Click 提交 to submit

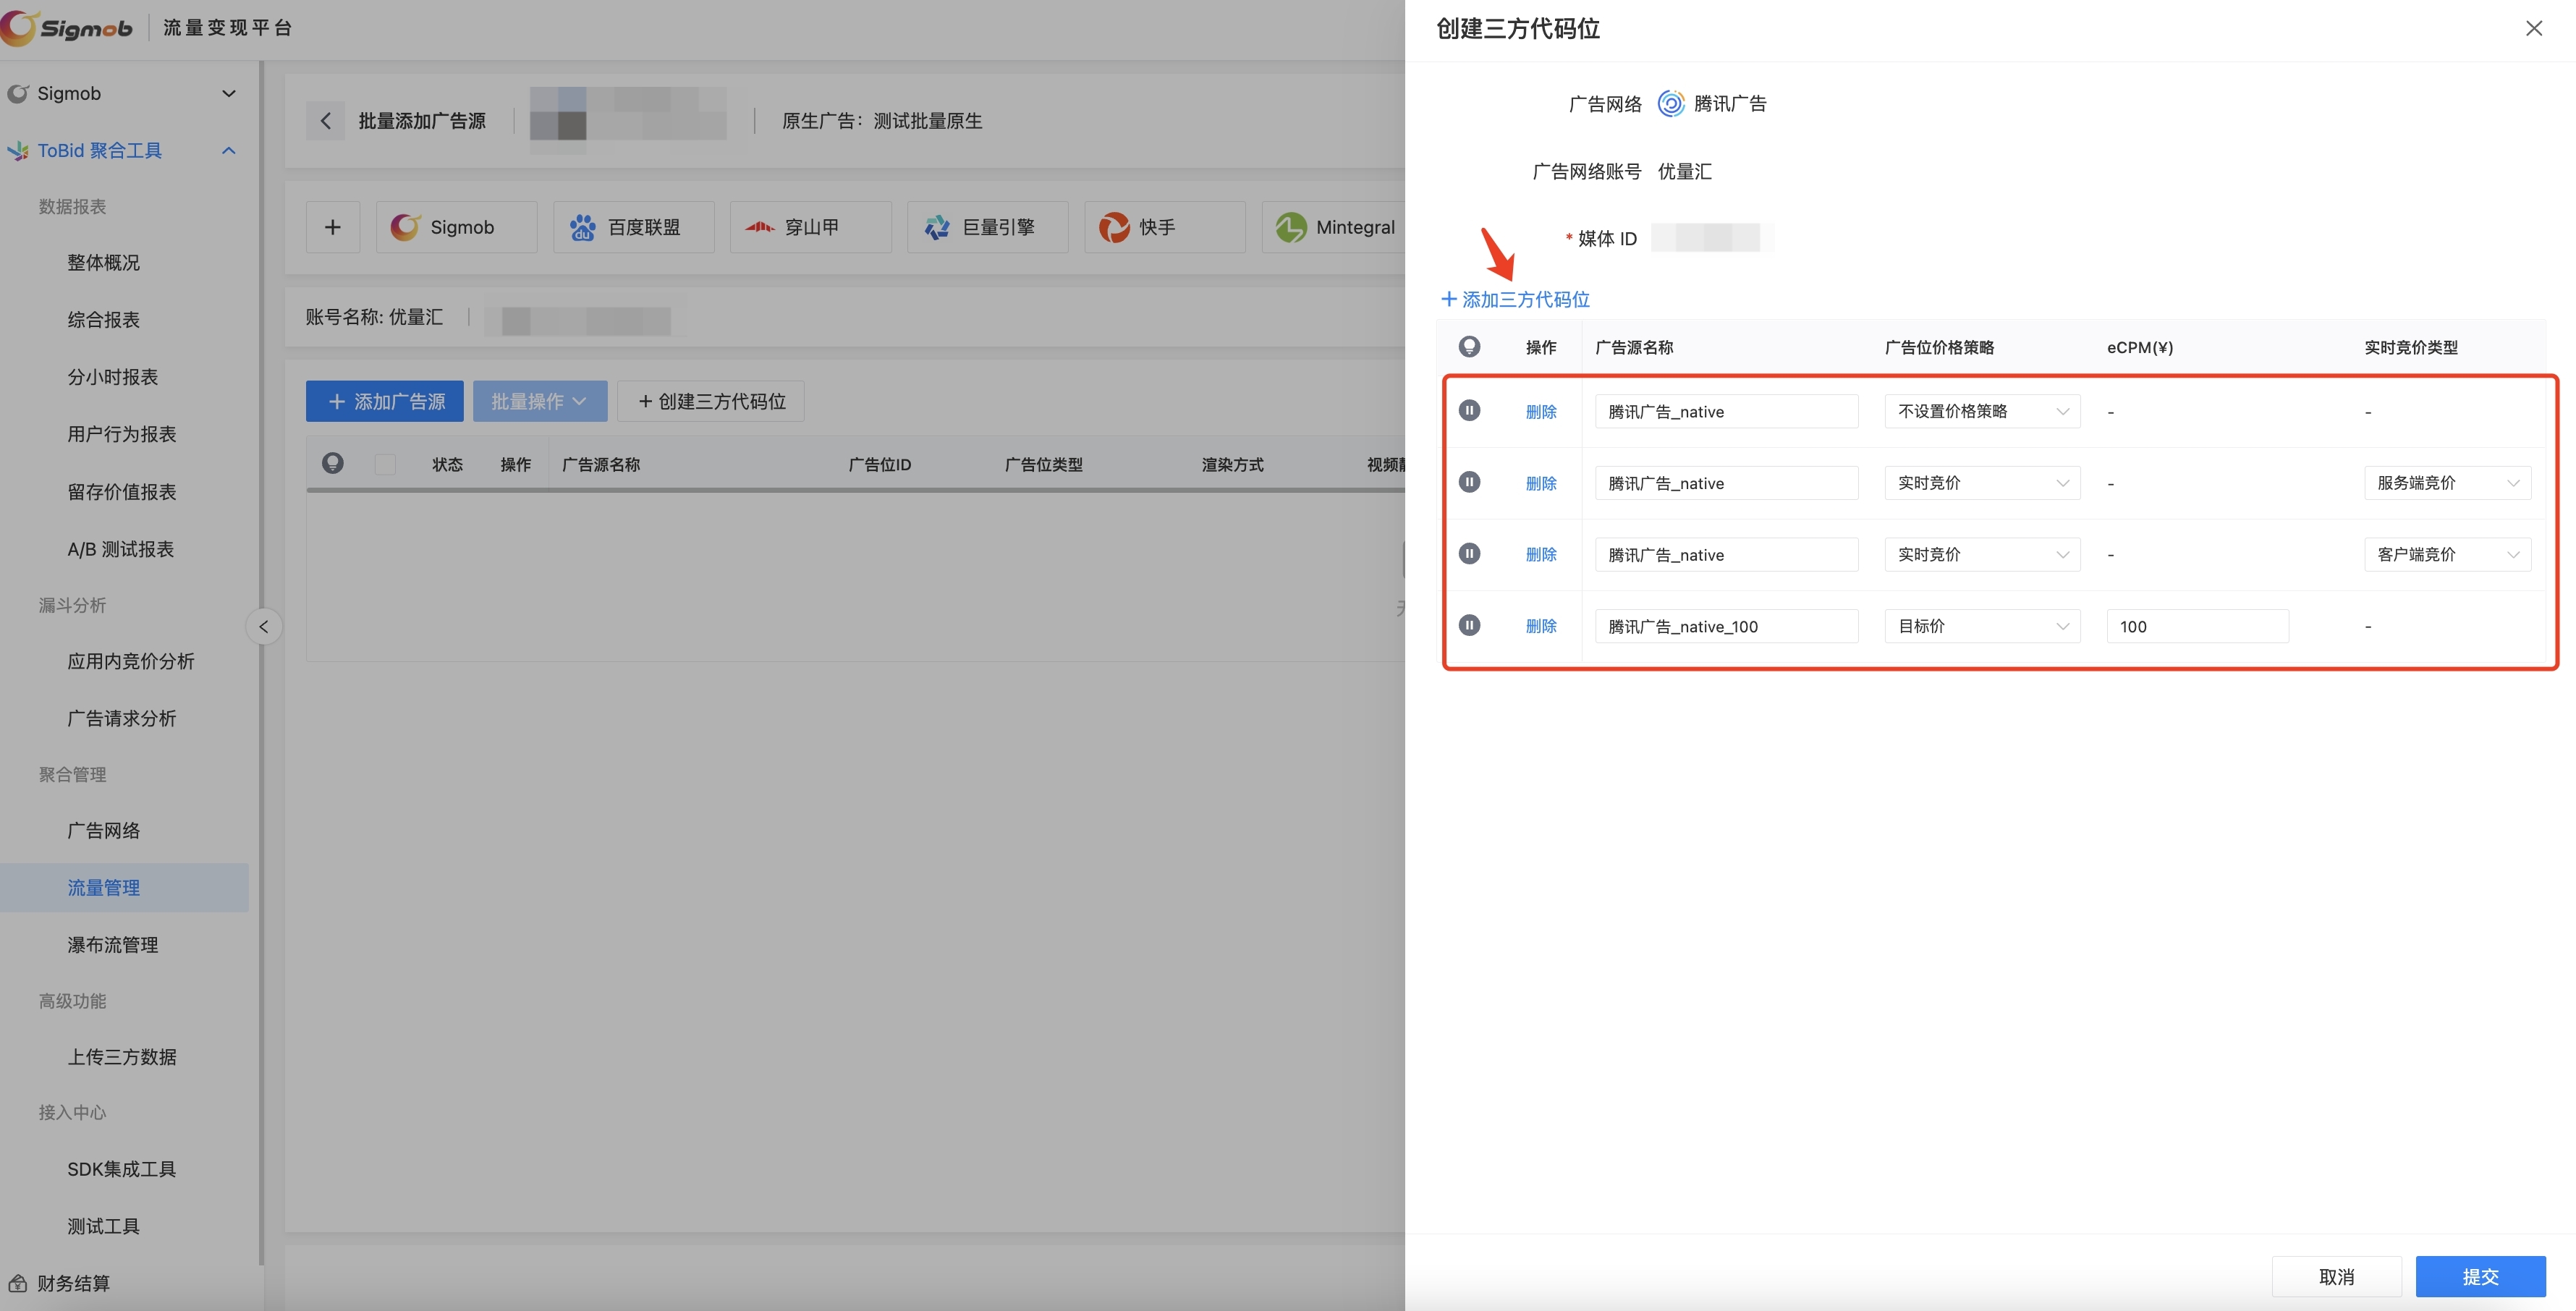tap(2480, 1276)
